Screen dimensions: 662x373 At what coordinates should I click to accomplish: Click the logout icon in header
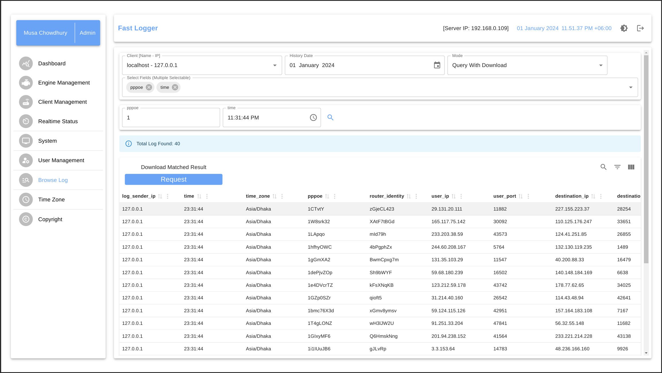pyautogui.click(x=640, y=28)
